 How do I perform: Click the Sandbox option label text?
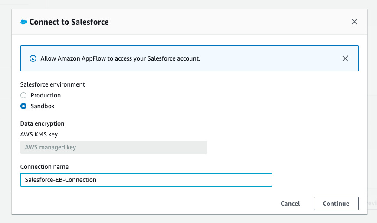coord(43,106)
